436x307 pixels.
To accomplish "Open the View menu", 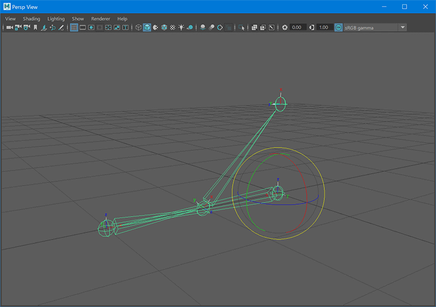I will click(10, 19).
